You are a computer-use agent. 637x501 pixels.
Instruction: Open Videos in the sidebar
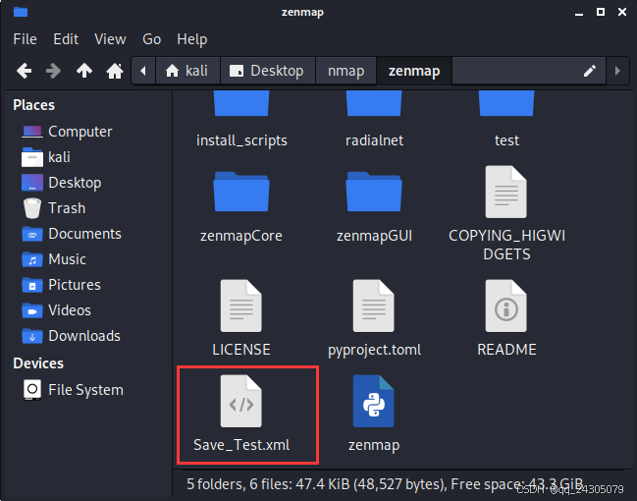point(57,310)
